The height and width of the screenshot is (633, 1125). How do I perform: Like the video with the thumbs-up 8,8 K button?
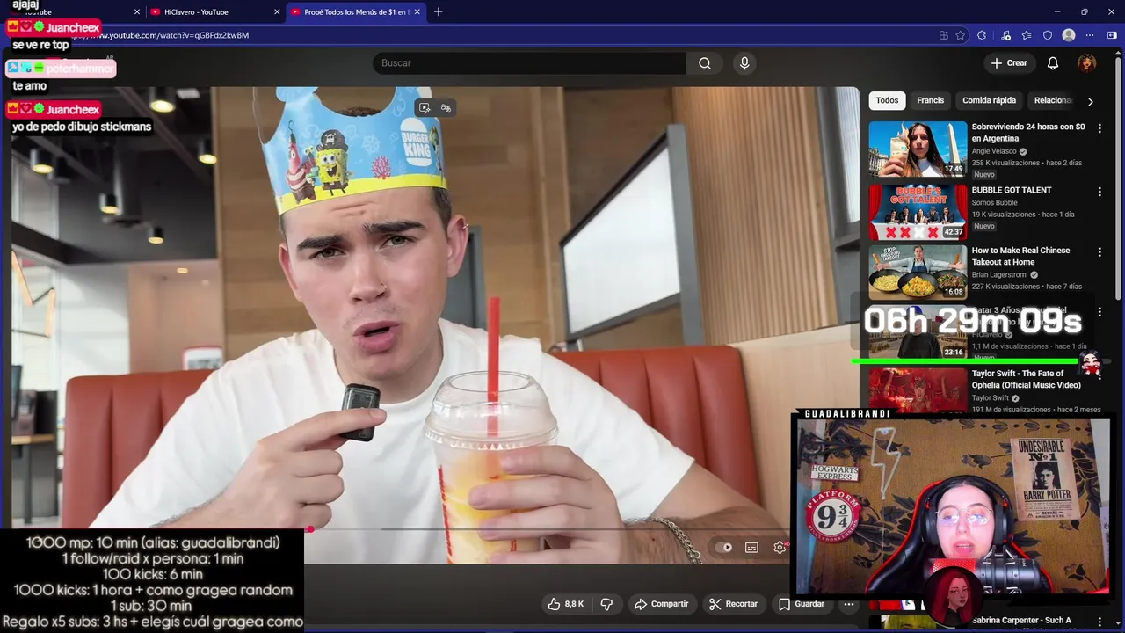(566, 604)
